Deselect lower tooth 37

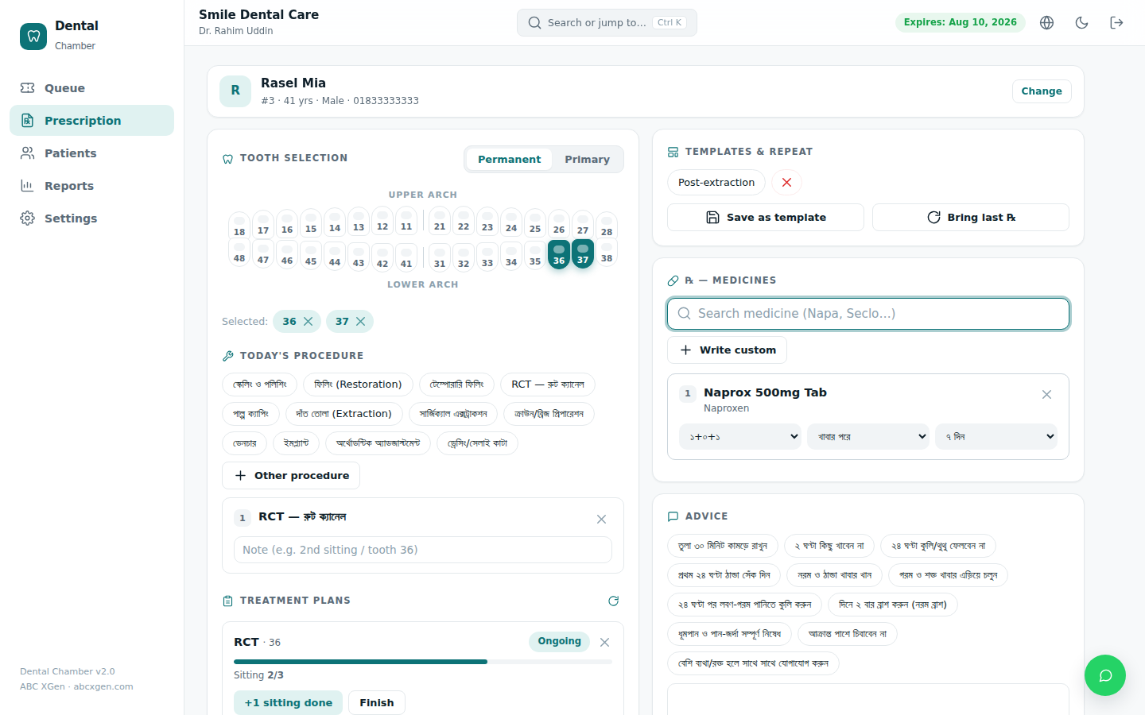(583, 253)
